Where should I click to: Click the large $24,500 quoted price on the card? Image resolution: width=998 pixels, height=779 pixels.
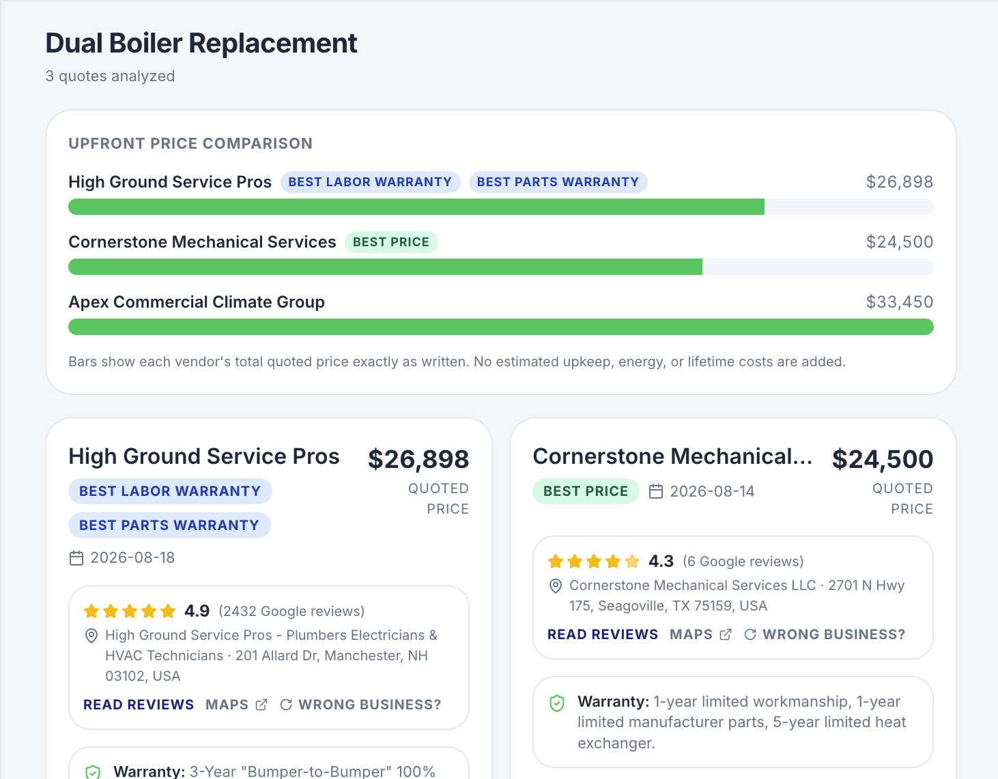[883, 459]
